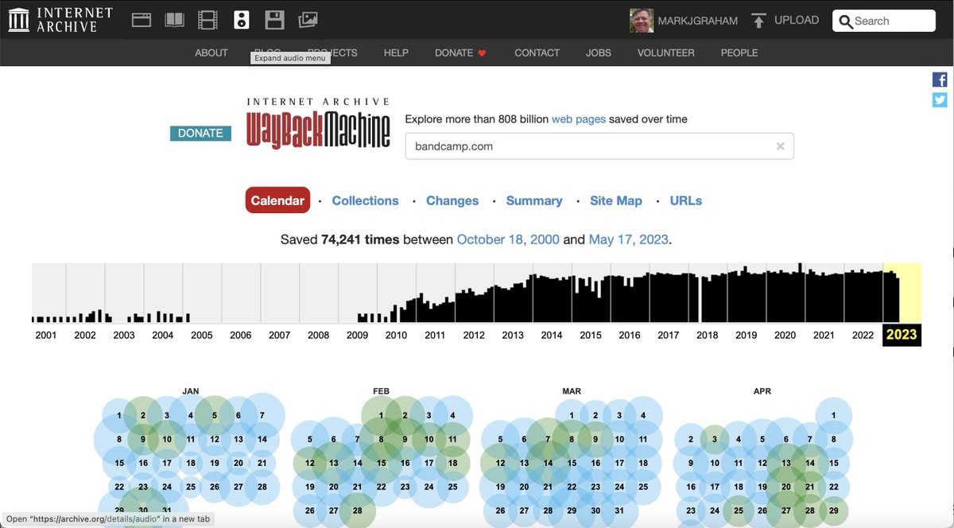Select year 2001 on the timeline
The width and height of the screenshot is (954, 528).
46,335
